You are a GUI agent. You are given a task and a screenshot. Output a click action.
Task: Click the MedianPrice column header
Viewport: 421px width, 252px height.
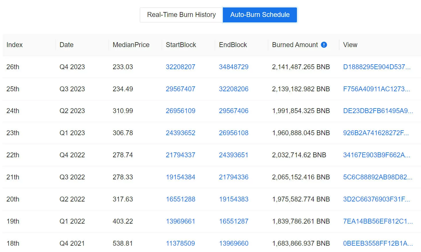[131, 45]
